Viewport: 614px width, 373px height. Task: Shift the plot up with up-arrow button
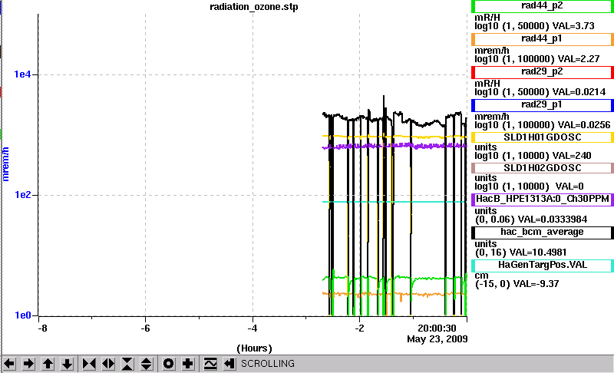[x=48, y=364]
